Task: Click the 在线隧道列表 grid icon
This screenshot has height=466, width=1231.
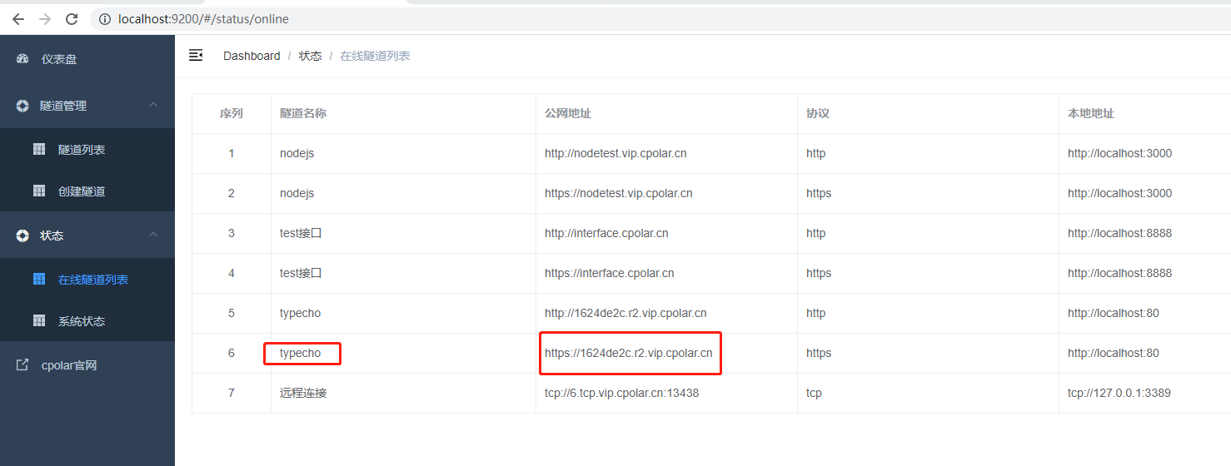Action: click(x=38, y=279)
